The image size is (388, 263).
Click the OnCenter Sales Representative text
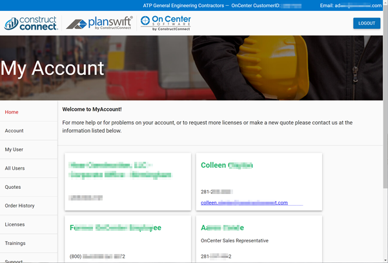tap(234, 240)
